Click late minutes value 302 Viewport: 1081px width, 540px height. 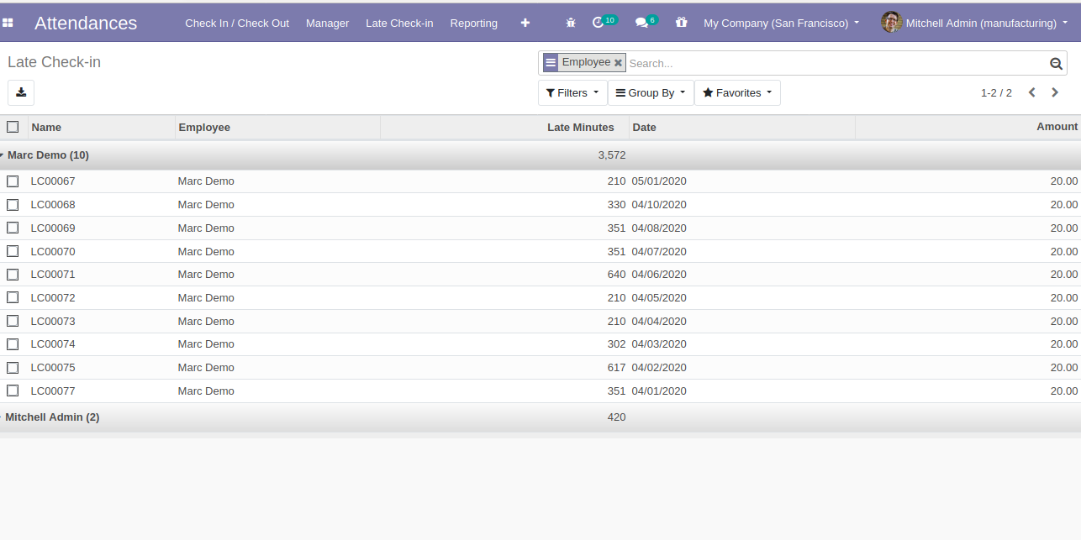[x=616, y=344]
